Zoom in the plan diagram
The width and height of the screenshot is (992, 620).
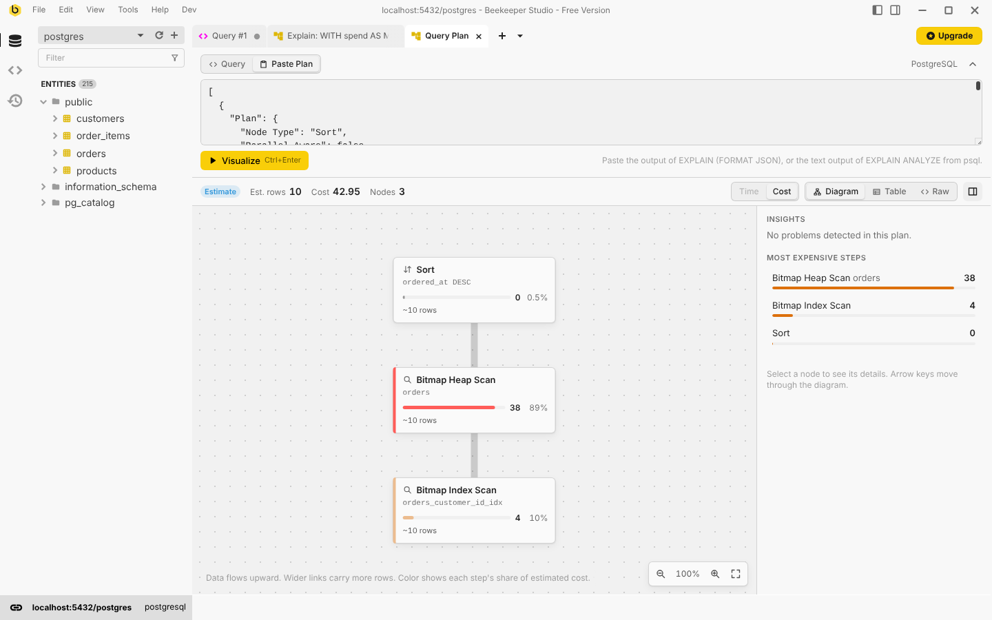coord(715,574)
